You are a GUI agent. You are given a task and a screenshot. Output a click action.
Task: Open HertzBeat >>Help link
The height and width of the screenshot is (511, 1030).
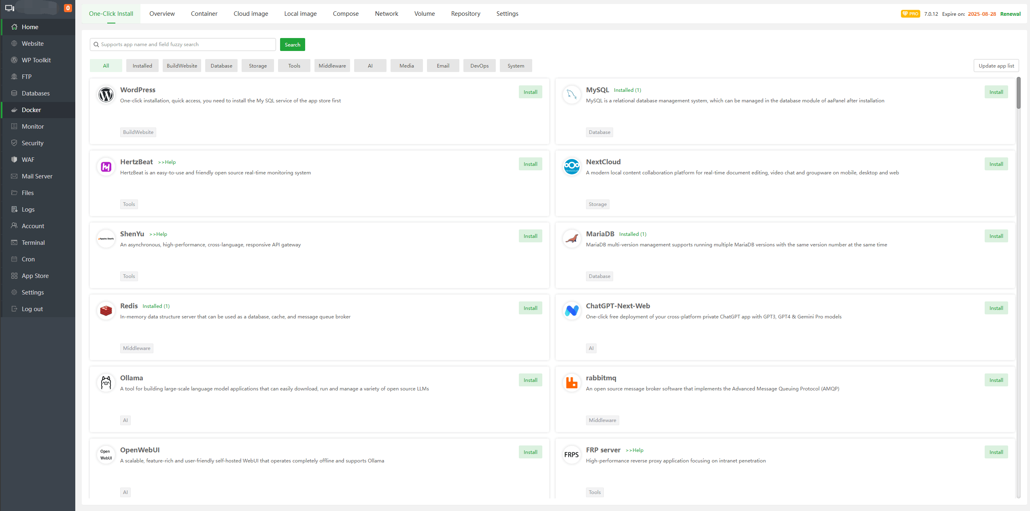167,162
